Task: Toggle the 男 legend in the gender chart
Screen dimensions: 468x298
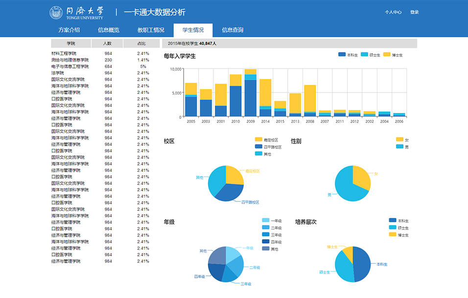Action: (402, 147)
